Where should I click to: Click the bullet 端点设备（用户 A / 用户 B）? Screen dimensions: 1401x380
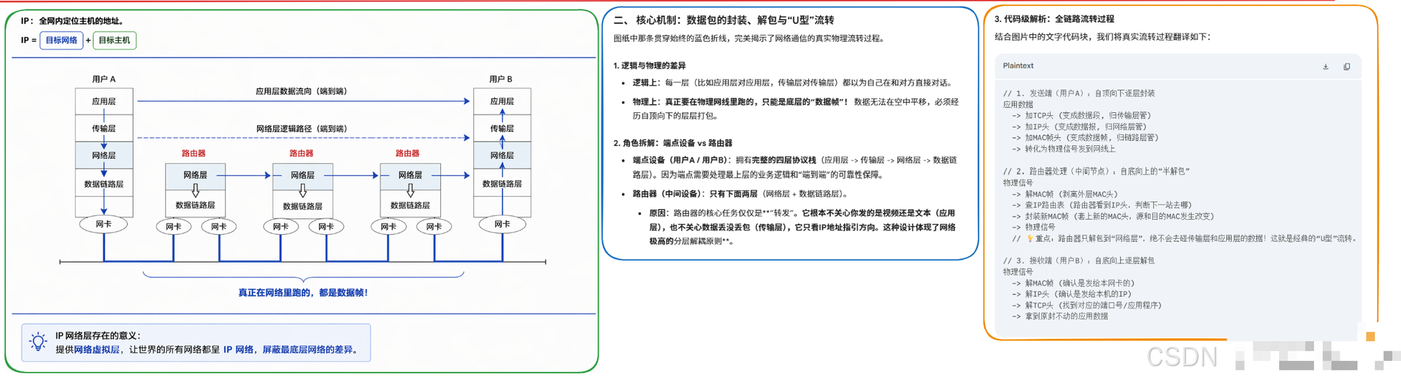(x=794, y=167)
